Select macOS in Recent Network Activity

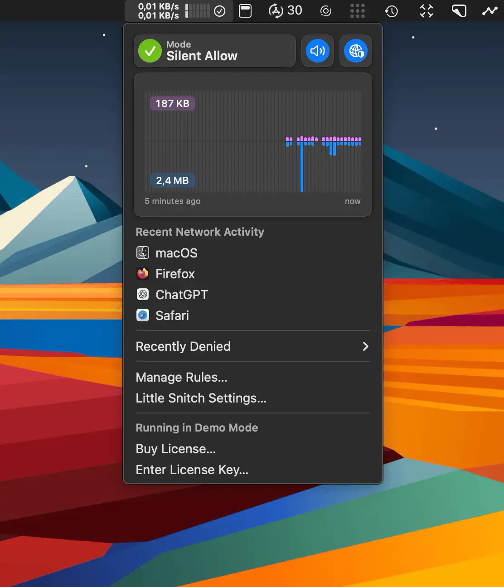coord(253,253)
